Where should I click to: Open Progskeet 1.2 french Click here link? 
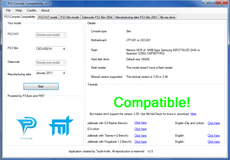point(141,142)
